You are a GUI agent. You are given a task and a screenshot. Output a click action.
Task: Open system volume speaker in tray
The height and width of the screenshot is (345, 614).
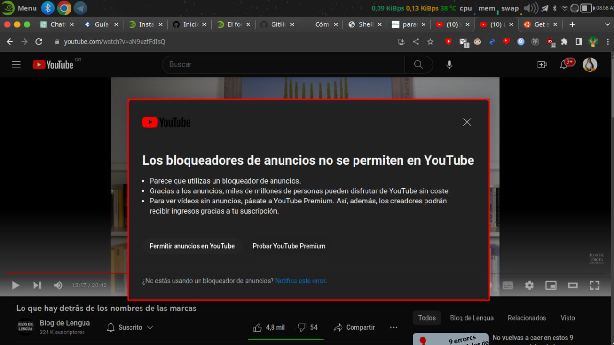pos(531,8)
